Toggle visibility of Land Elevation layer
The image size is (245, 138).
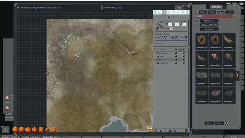point(176,53)
